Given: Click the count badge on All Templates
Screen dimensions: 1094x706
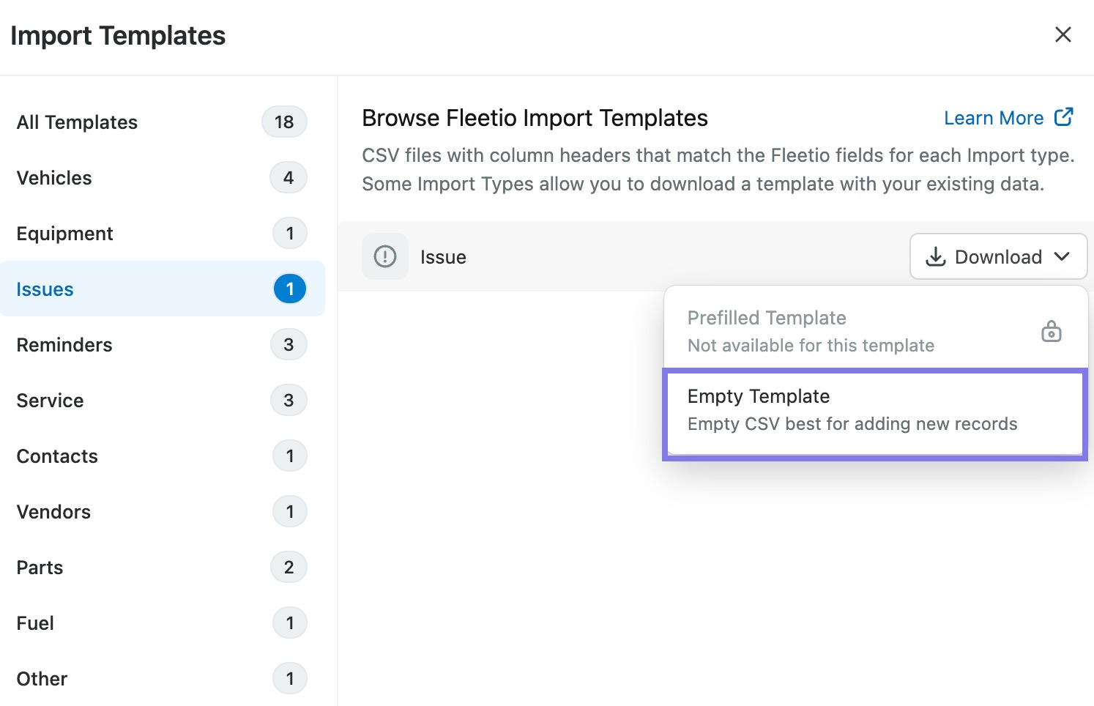Looking at the screenshot, I should pyautogui.click(x=284, y=122).
